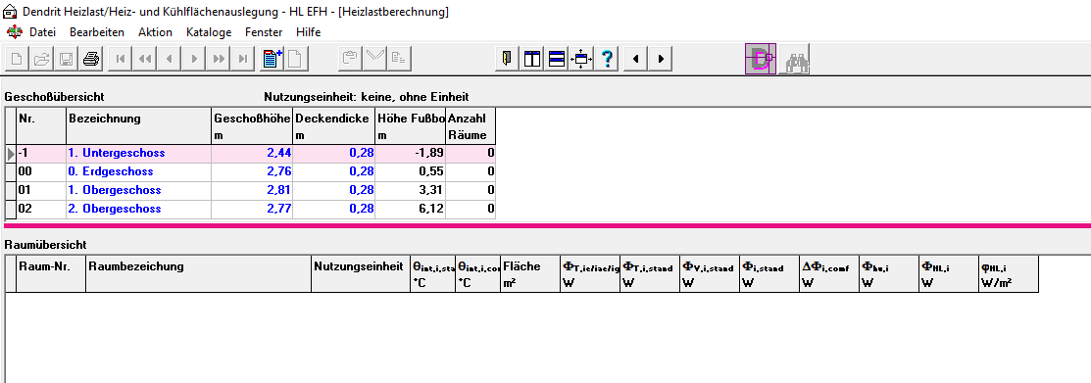This screenshot has height=383, width=1091.
Task: Click the grayed checkmark icon
Action: click(x=375, y=59)
